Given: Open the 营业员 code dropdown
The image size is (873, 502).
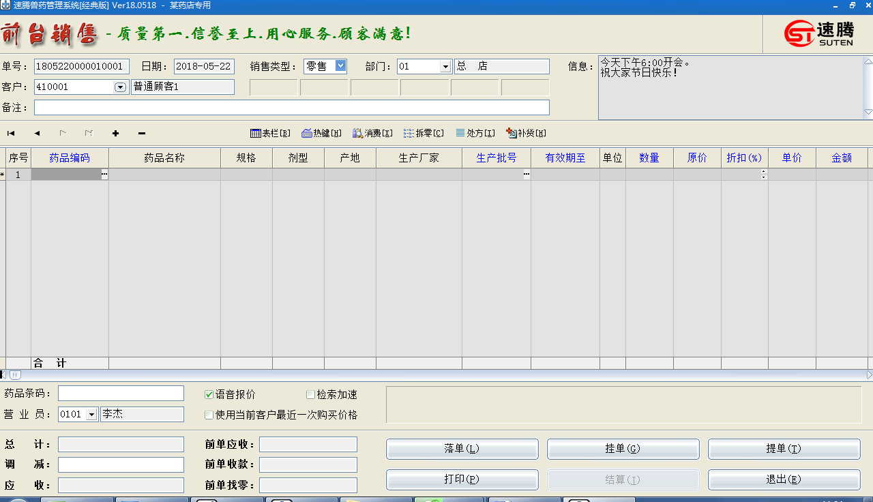Looking at the screenshot, I should (92, 415).
